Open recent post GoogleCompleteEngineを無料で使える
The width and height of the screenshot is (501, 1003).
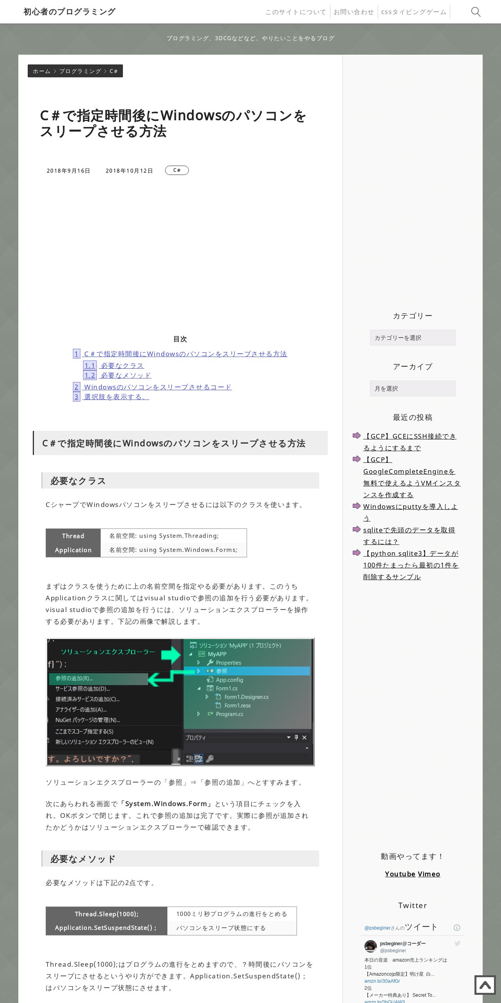point(412,477)
